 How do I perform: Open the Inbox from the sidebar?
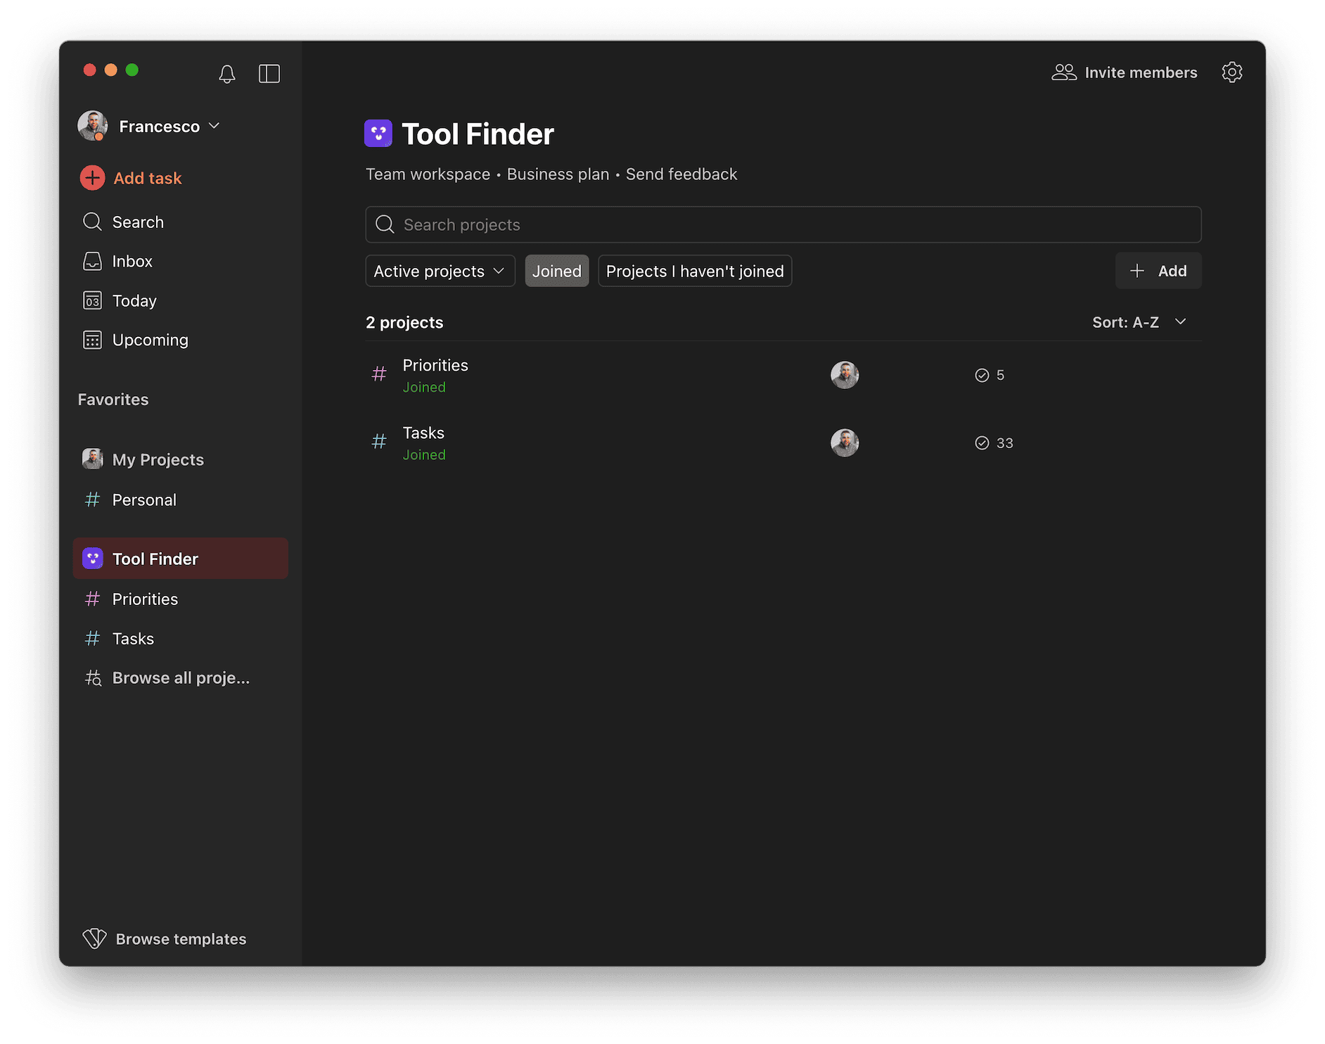click(92, 261)
